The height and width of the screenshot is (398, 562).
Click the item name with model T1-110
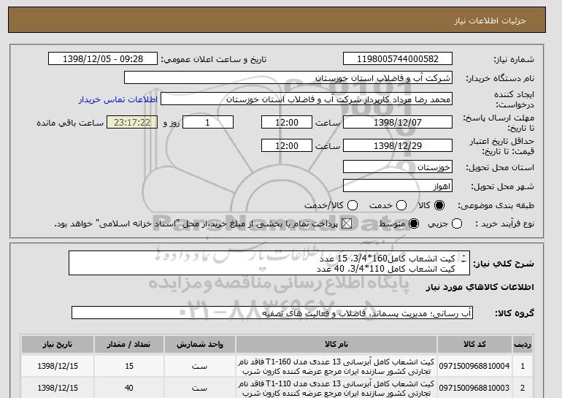click(x=336, y=389)
